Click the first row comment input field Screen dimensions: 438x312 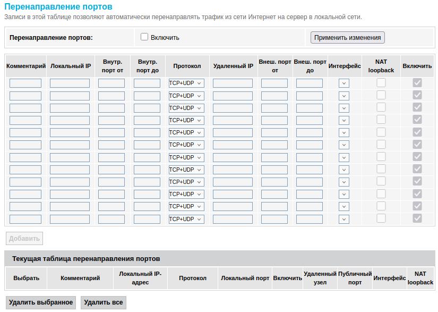pyautogui.click(x=25, y=83)
